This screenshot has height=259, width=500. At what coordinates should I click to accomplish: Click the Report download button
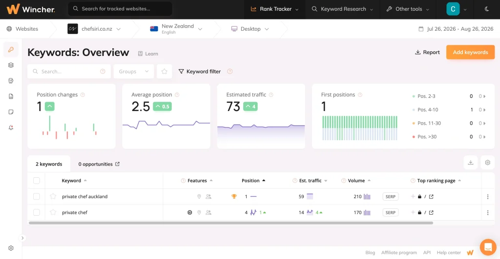tap(427, 52)
